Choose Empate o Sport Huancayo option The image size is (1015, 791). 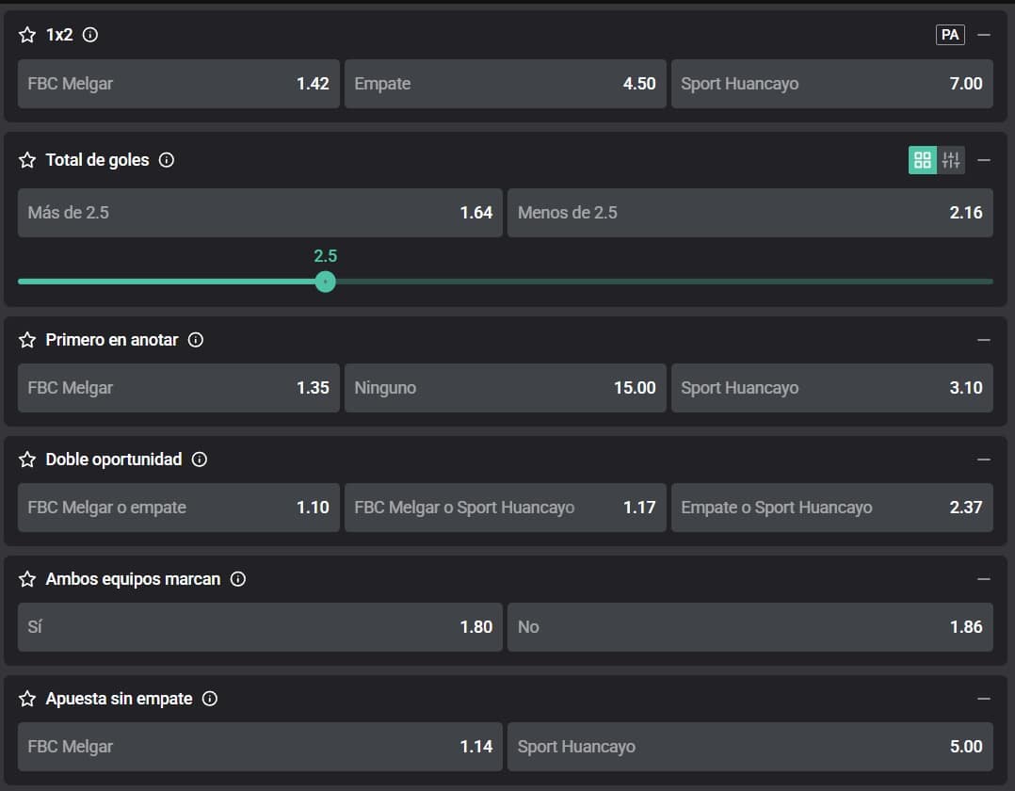coord(831,508)
